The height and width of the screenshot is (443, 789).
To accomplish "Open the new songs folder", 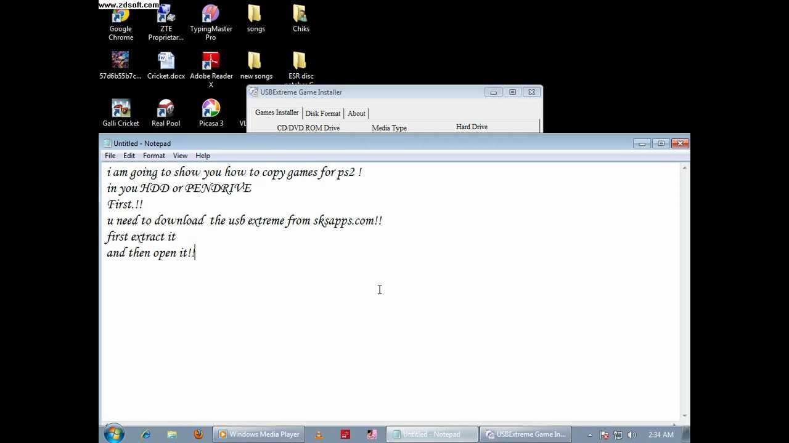I will tap(256, 66).
